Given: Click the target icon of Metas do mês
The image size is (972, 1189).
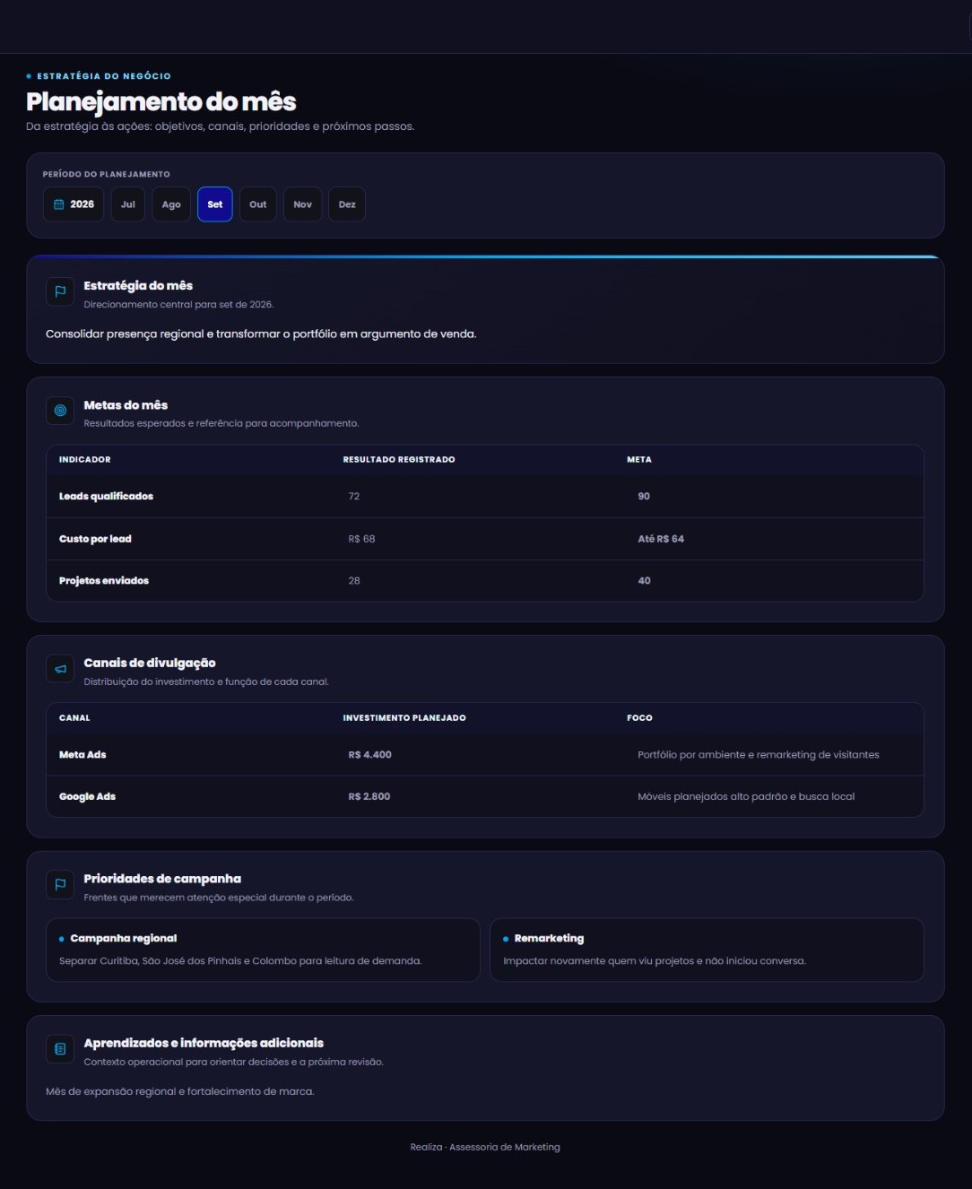Looking at the screenshot, I should pos(60,411).
